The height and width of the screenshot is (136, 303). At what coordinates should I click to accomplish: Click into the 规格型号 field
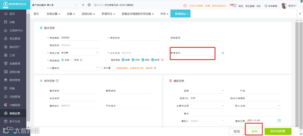click(x=201, y=38)
